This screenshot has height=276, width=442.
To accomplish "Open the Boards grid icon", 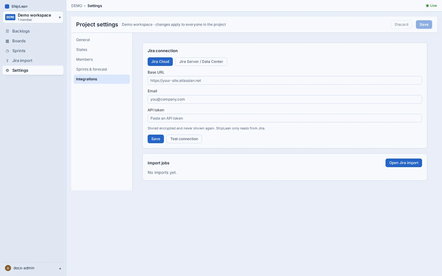I will (7, 41).
